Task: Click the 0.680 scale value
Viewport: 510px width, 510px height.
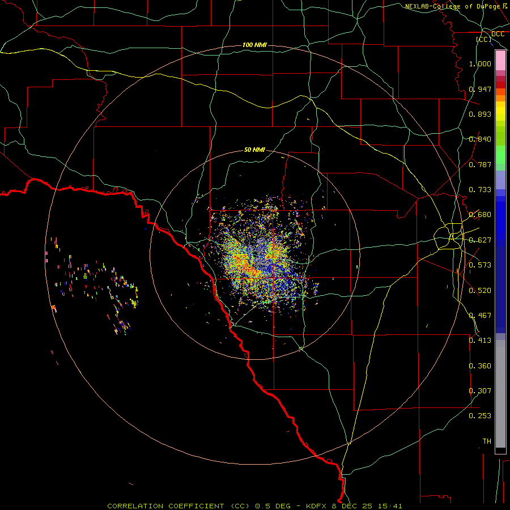Action: tap(480, 215)
